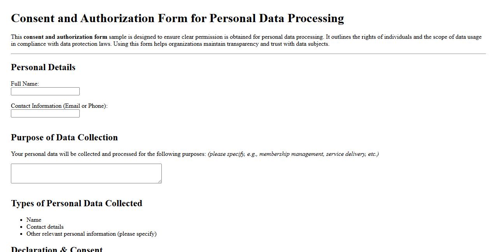Click the sentence about personal data purposes
The width and height of the screenshot is (497, 252).
pyautogui.click(x=109, y=154)
